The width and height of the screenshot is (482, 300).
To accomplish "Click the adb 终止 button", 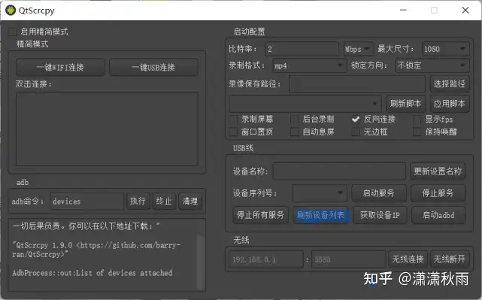I will point(164,202).
